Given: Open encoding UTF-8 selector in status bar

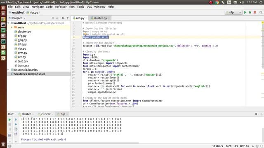Looking at the screenshot, I should click(x=245, y=146).
